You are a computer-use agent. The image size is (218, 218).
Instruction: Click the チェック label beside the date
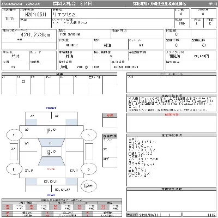pyautogui.click(x=132, y=215)
